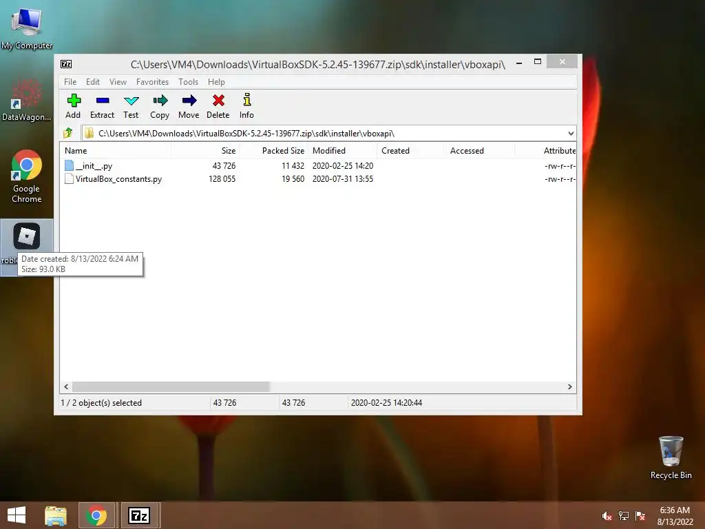The image size is (705, 529).
Task: Select VirtualBox_constants.py file name
Action: 118,179
